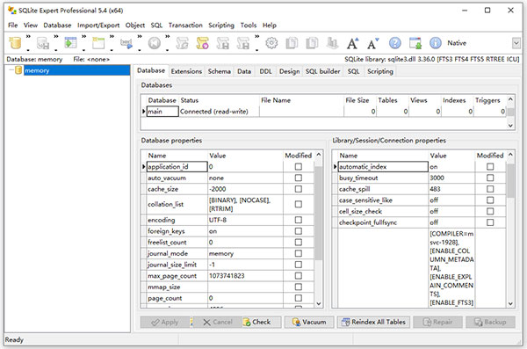Image resolution: width=527 pixels, height=349 pixels.
Task: Click the paste pages toolbar icon
Action: coord(312,43)
